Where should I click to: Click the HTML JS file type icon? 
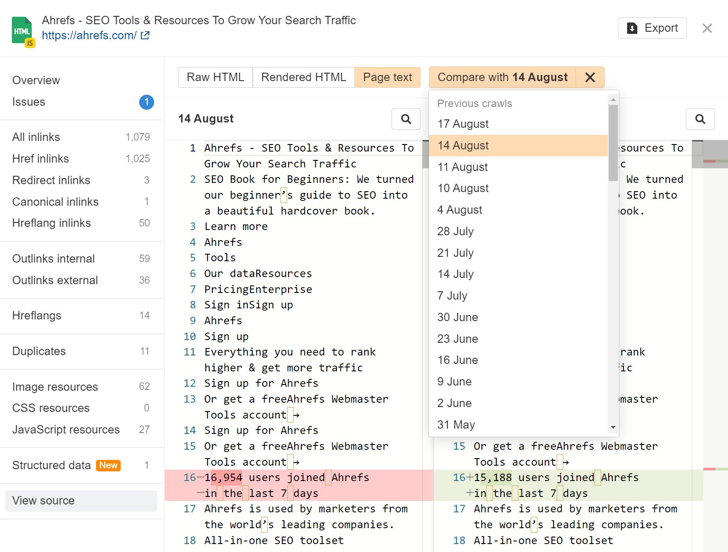tap(23, 31)
